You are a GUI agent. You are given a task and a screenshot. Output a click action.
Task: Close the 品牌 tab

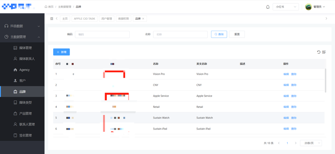(143, 18)
